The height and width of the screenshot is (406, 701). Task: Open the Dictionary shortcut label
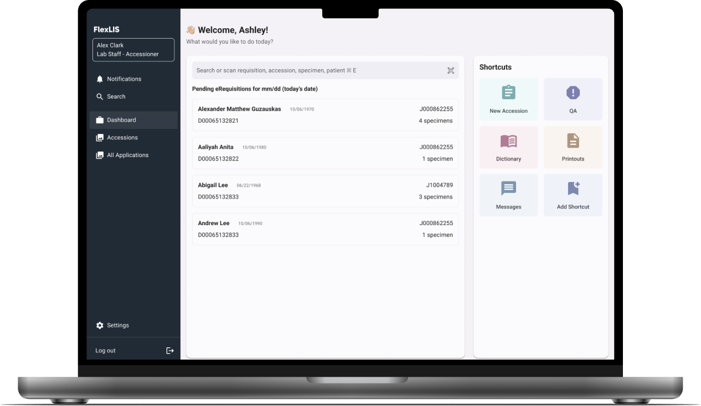tap(508, 159)
